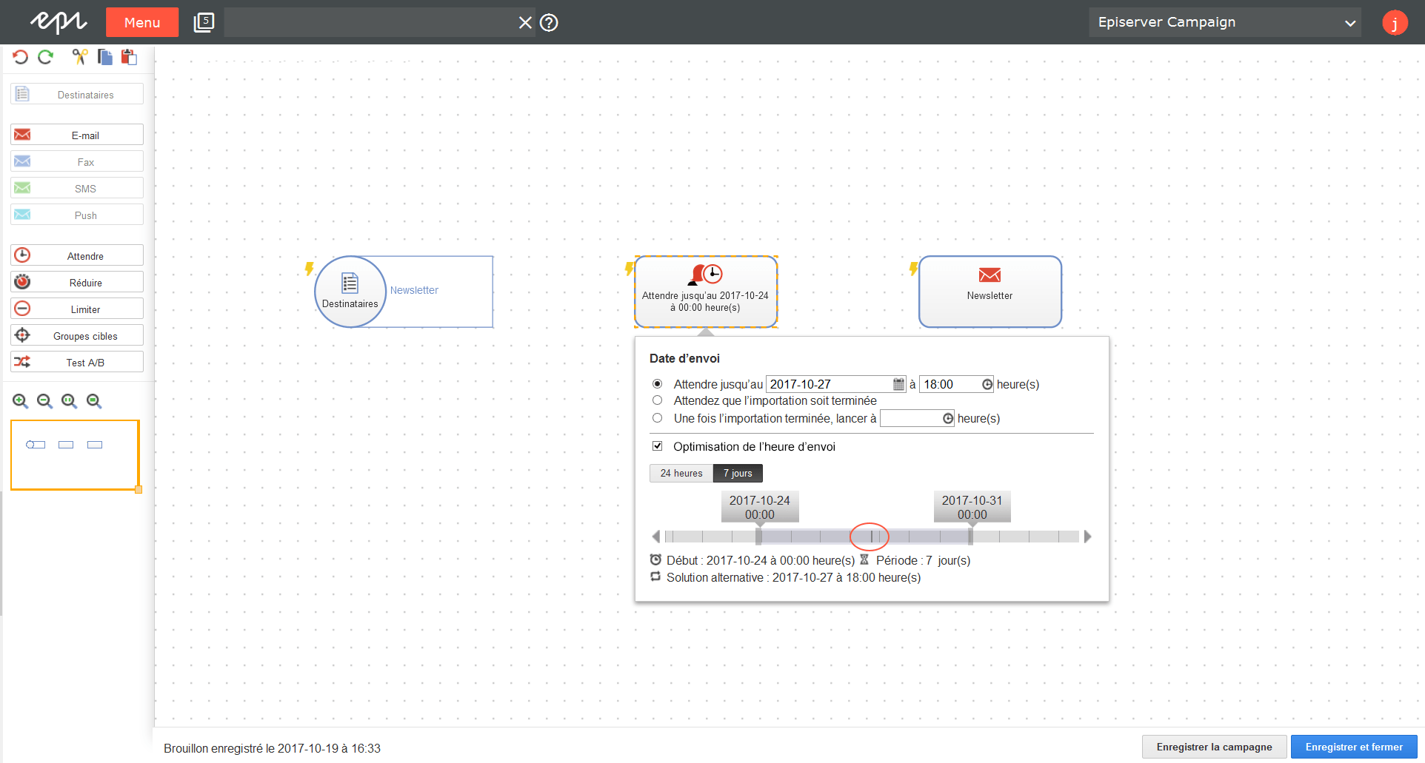Select the Attendre jusqu'au wait node
The image size is (1425, 763).
(706, 292)
